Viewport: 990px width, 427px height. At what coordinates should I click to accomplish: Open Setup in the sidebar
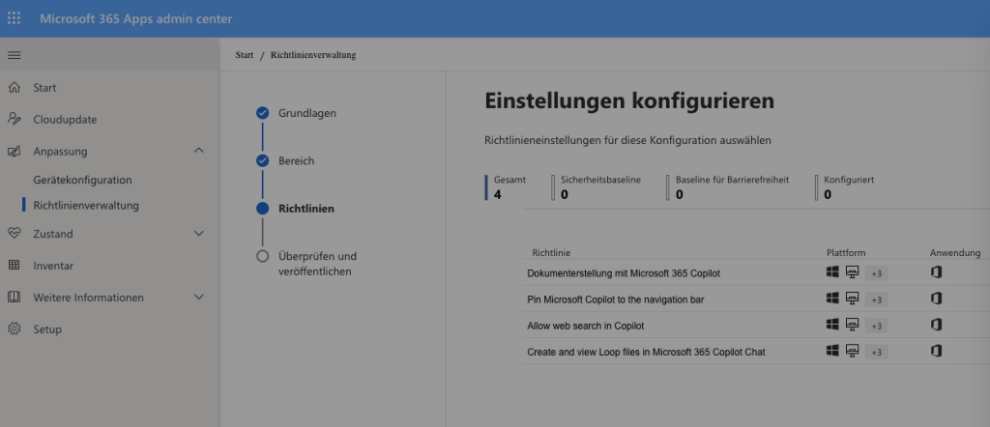click(47, 329)
